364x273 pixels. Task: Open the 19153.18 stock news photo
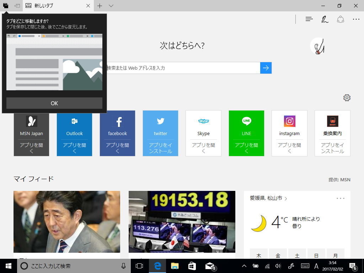pyautogui.click(x=182, y=222)
